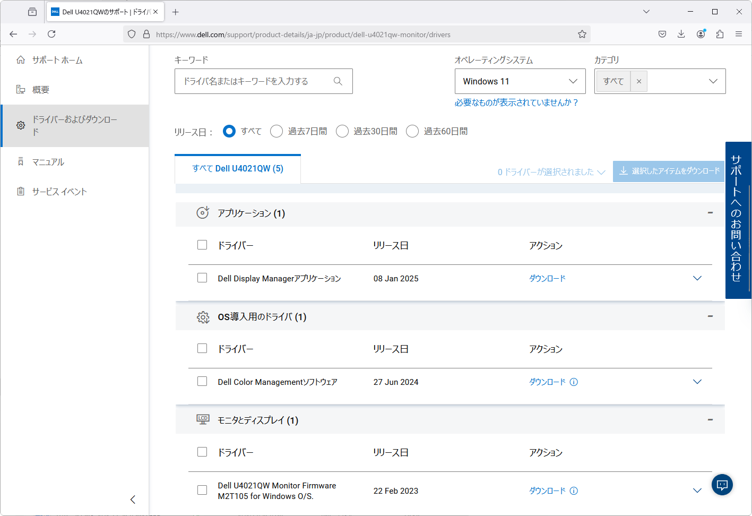The image size is (752, 516).
Task: Expand Dell Color Management row details
Action: (x=697, y=382)
